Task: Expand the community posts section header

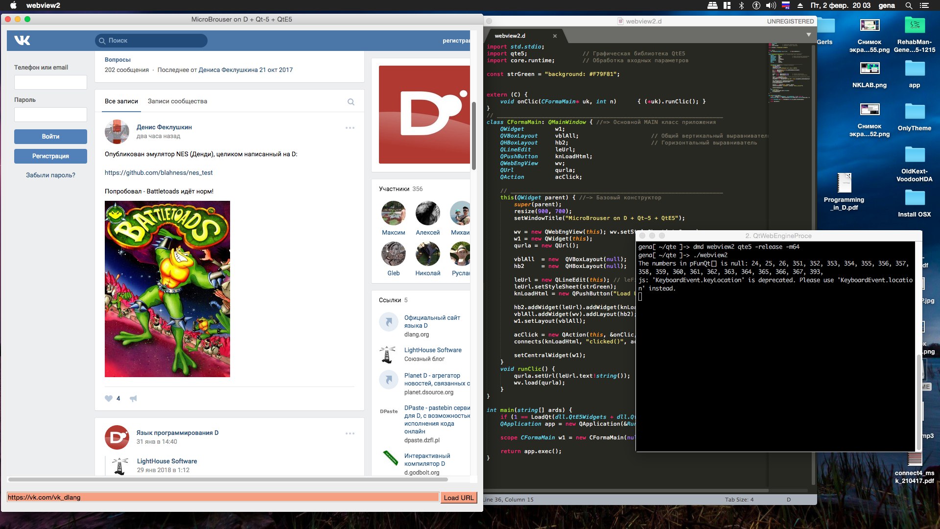Action: (177, 101)
